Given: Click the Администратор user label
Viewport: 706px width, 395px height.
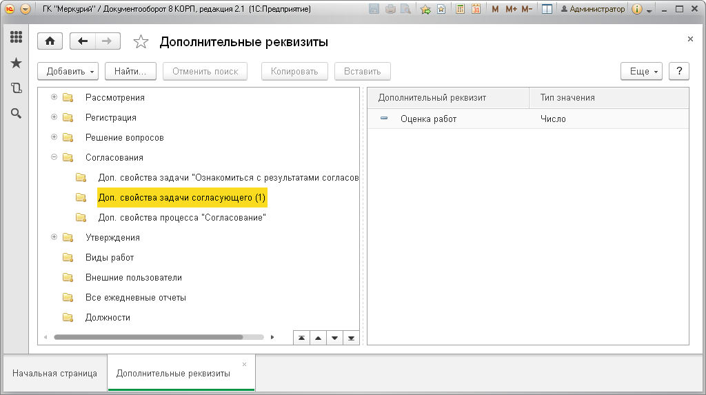Looking at the screenshot, I should pos(592,9).
